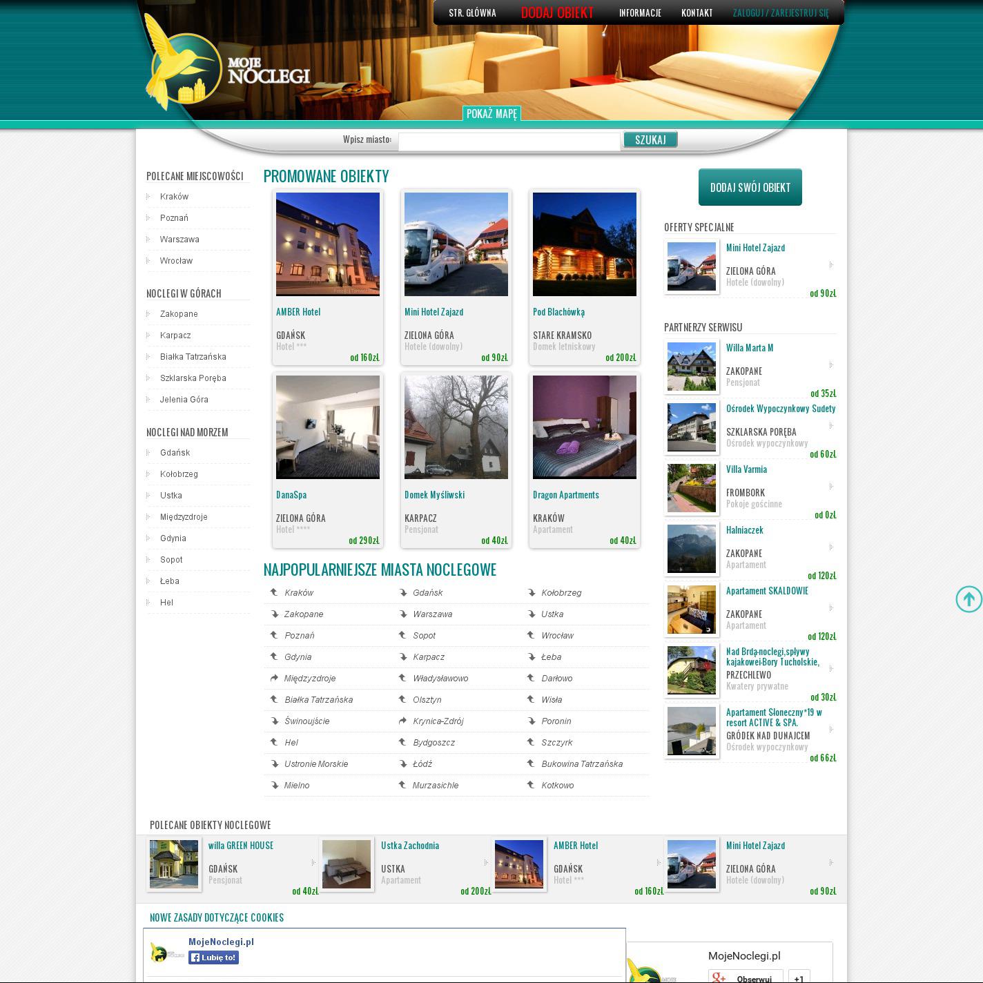Image resolution: width=983 pixels, height=983 pixels.
Task: Open the Apartament SKALDOWIE thumbnail
Action: pos(692,610)
